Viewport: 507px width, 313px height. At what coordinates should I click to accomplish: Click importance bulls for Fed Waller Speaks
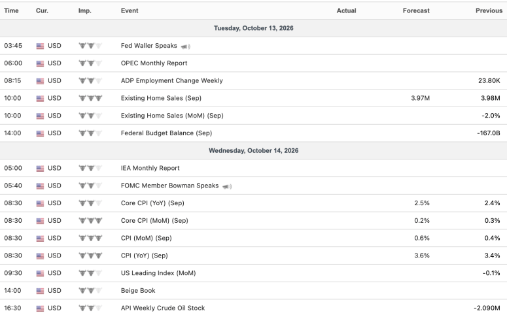[90, 46]
